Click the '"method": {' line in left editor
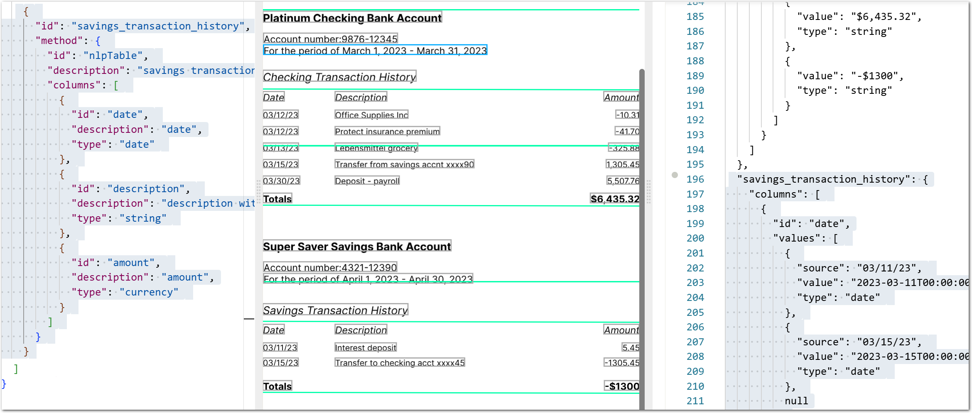This screenshot has width=972, height=413. tap(68, 41)
